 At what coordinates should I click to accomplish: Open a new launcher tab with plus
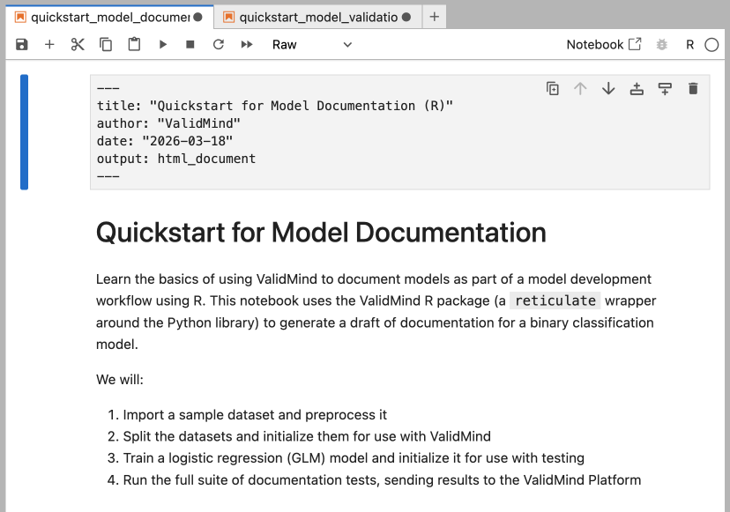[434, 17]
